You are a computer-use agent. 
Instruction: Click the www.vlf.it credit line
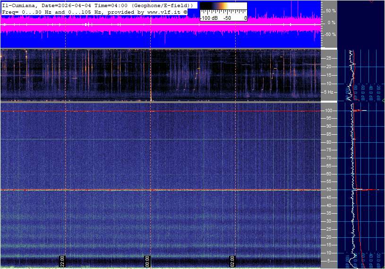(x=94, y=12)
